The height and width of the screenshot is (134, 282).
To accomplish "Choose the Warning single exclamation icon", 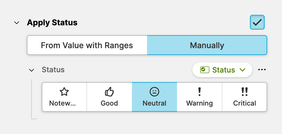I will click(x=199, y=91).
